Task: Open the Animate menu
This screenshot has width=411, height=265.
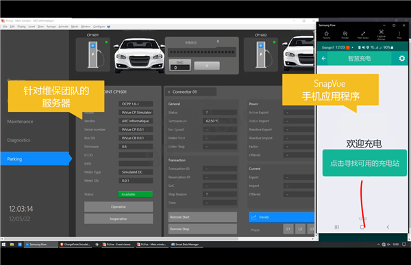Action: [64, 27]
